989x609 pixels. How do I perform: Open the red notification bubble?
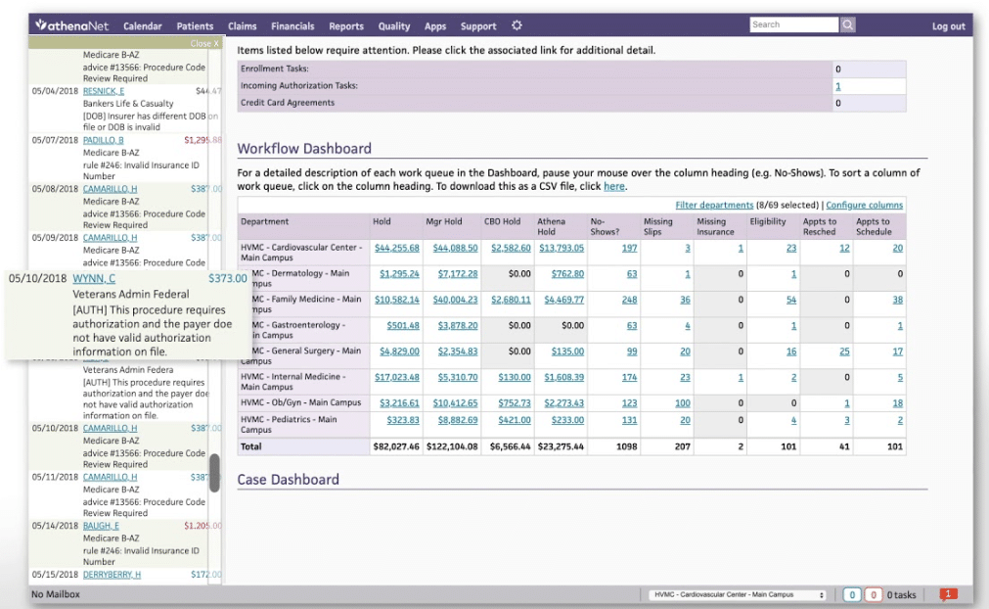tap(948, 594)
